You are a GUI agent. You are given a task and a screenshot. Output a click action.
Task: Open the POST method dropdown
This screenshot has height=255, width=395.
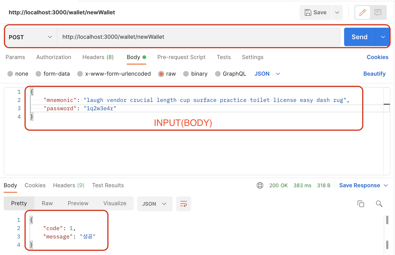click(30, 37)
